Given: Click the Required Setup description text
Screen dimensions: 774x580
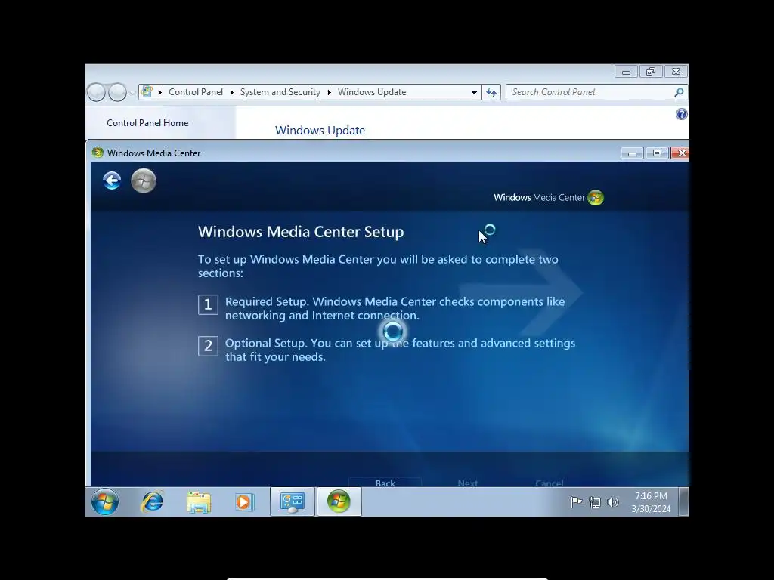Looking at the screenshot, I should [395, 308].
